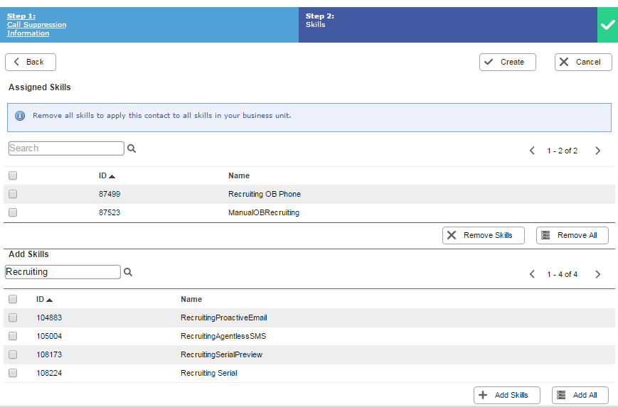This screenshot has width=618, height=407.
Task: Click Name column header in Add Skills
Action: (x=191, y=300)
